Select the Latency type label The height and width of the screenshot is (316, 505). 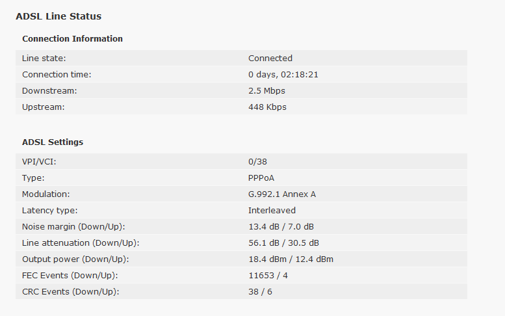coord(49,211)
